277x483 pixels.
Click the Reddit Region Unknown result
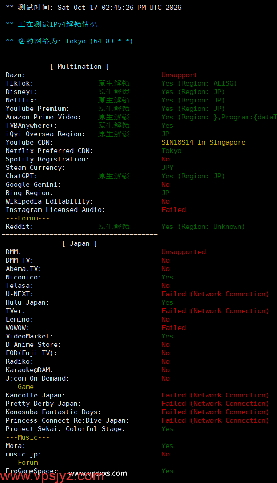click(x=203, y=227)
